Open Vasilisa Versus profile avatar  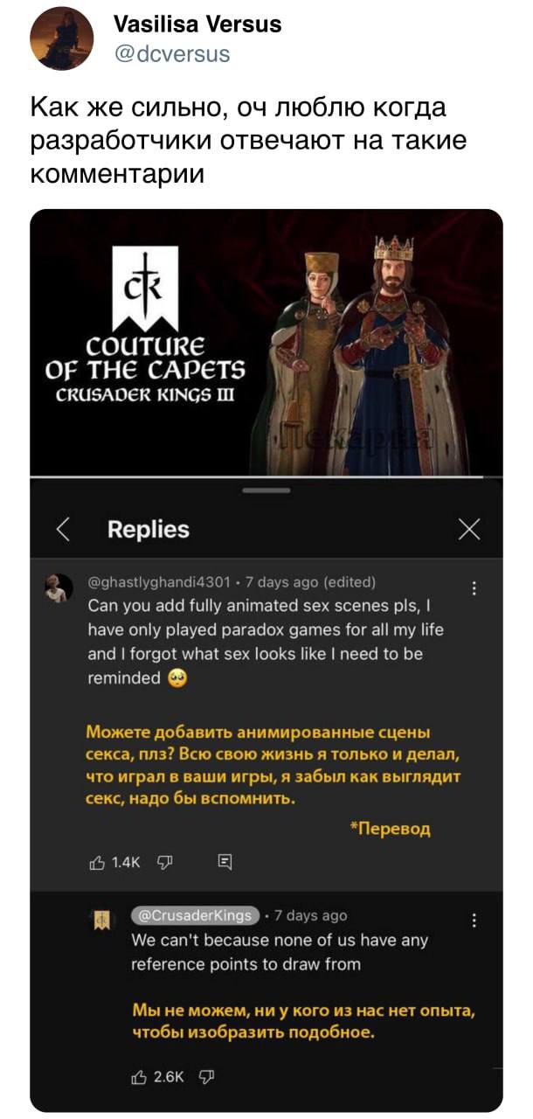click(64, 38)
